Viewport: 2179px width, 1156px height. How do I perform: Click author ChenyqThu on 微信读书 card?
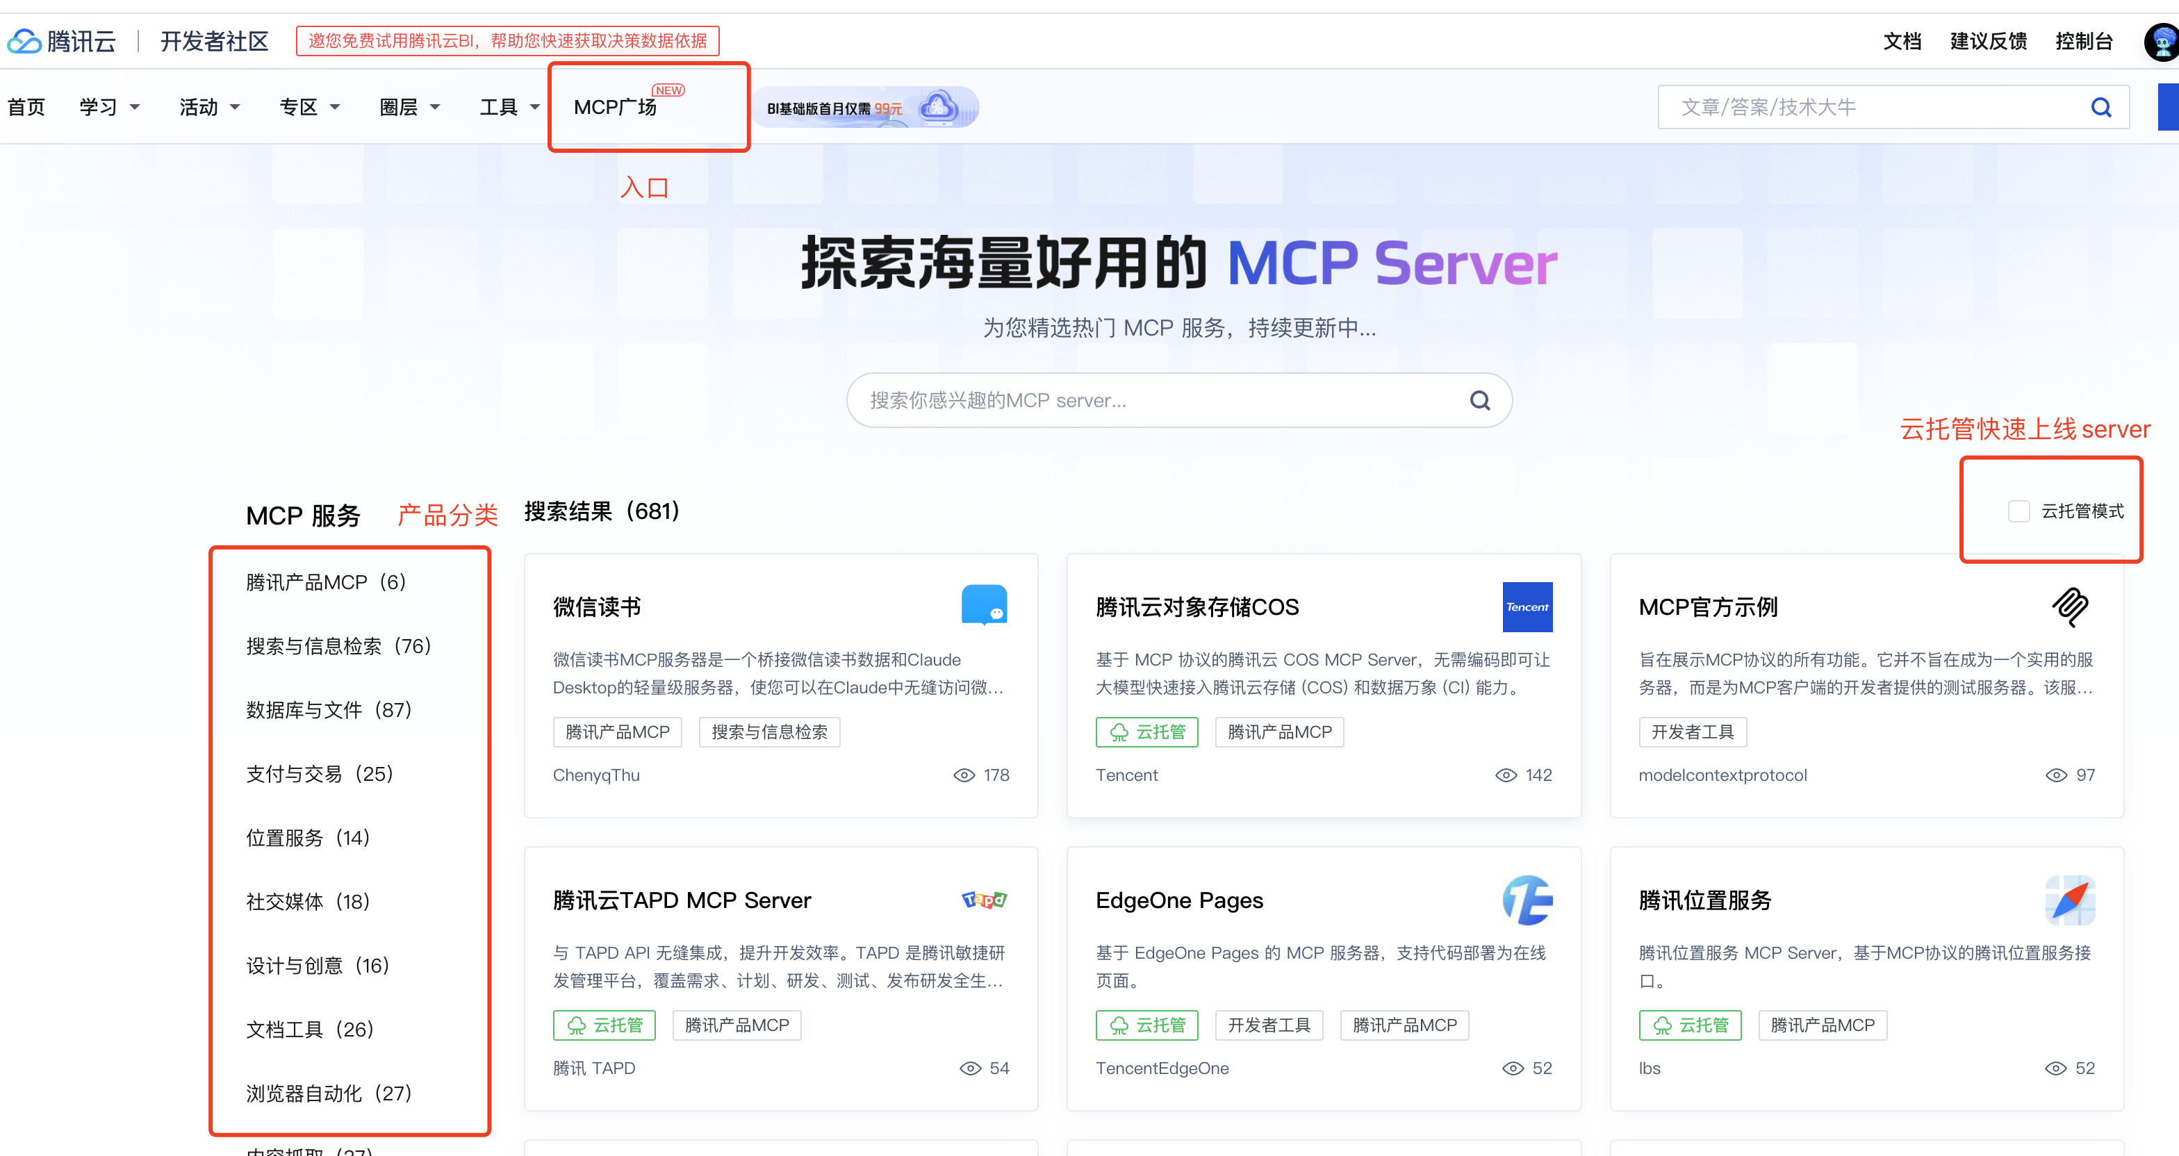[x=595, y=775]
